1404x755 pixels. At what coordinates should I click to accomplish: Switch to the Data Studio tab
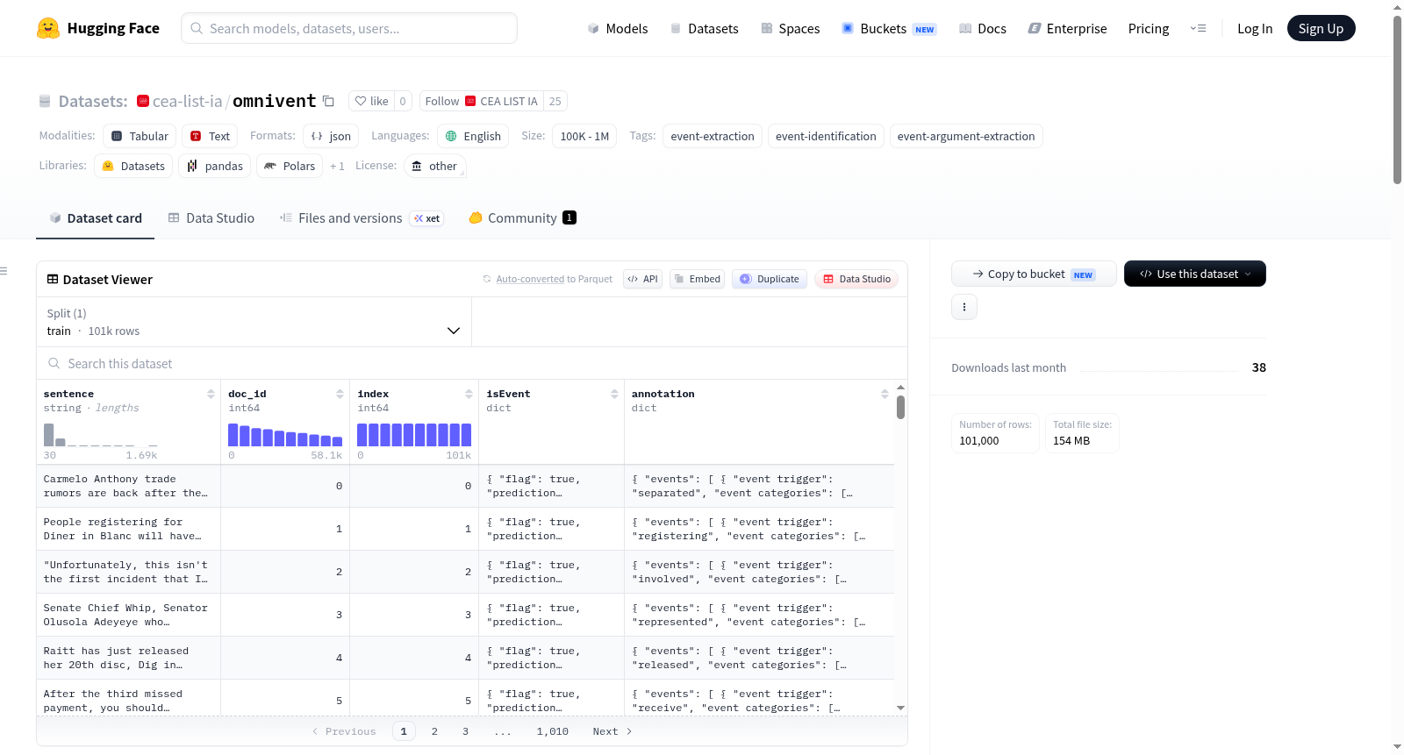point(211,218)
